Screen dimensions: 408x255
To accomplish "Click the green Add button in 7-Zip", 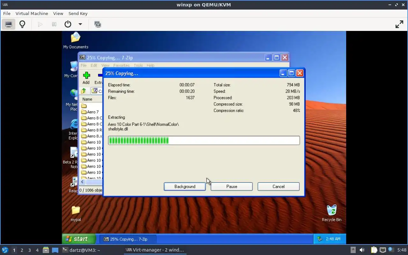I will (86, 77).
